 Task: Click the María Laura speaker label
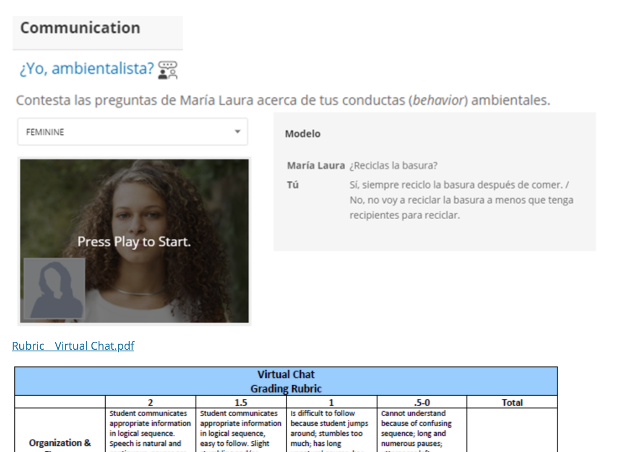point(315,166)
